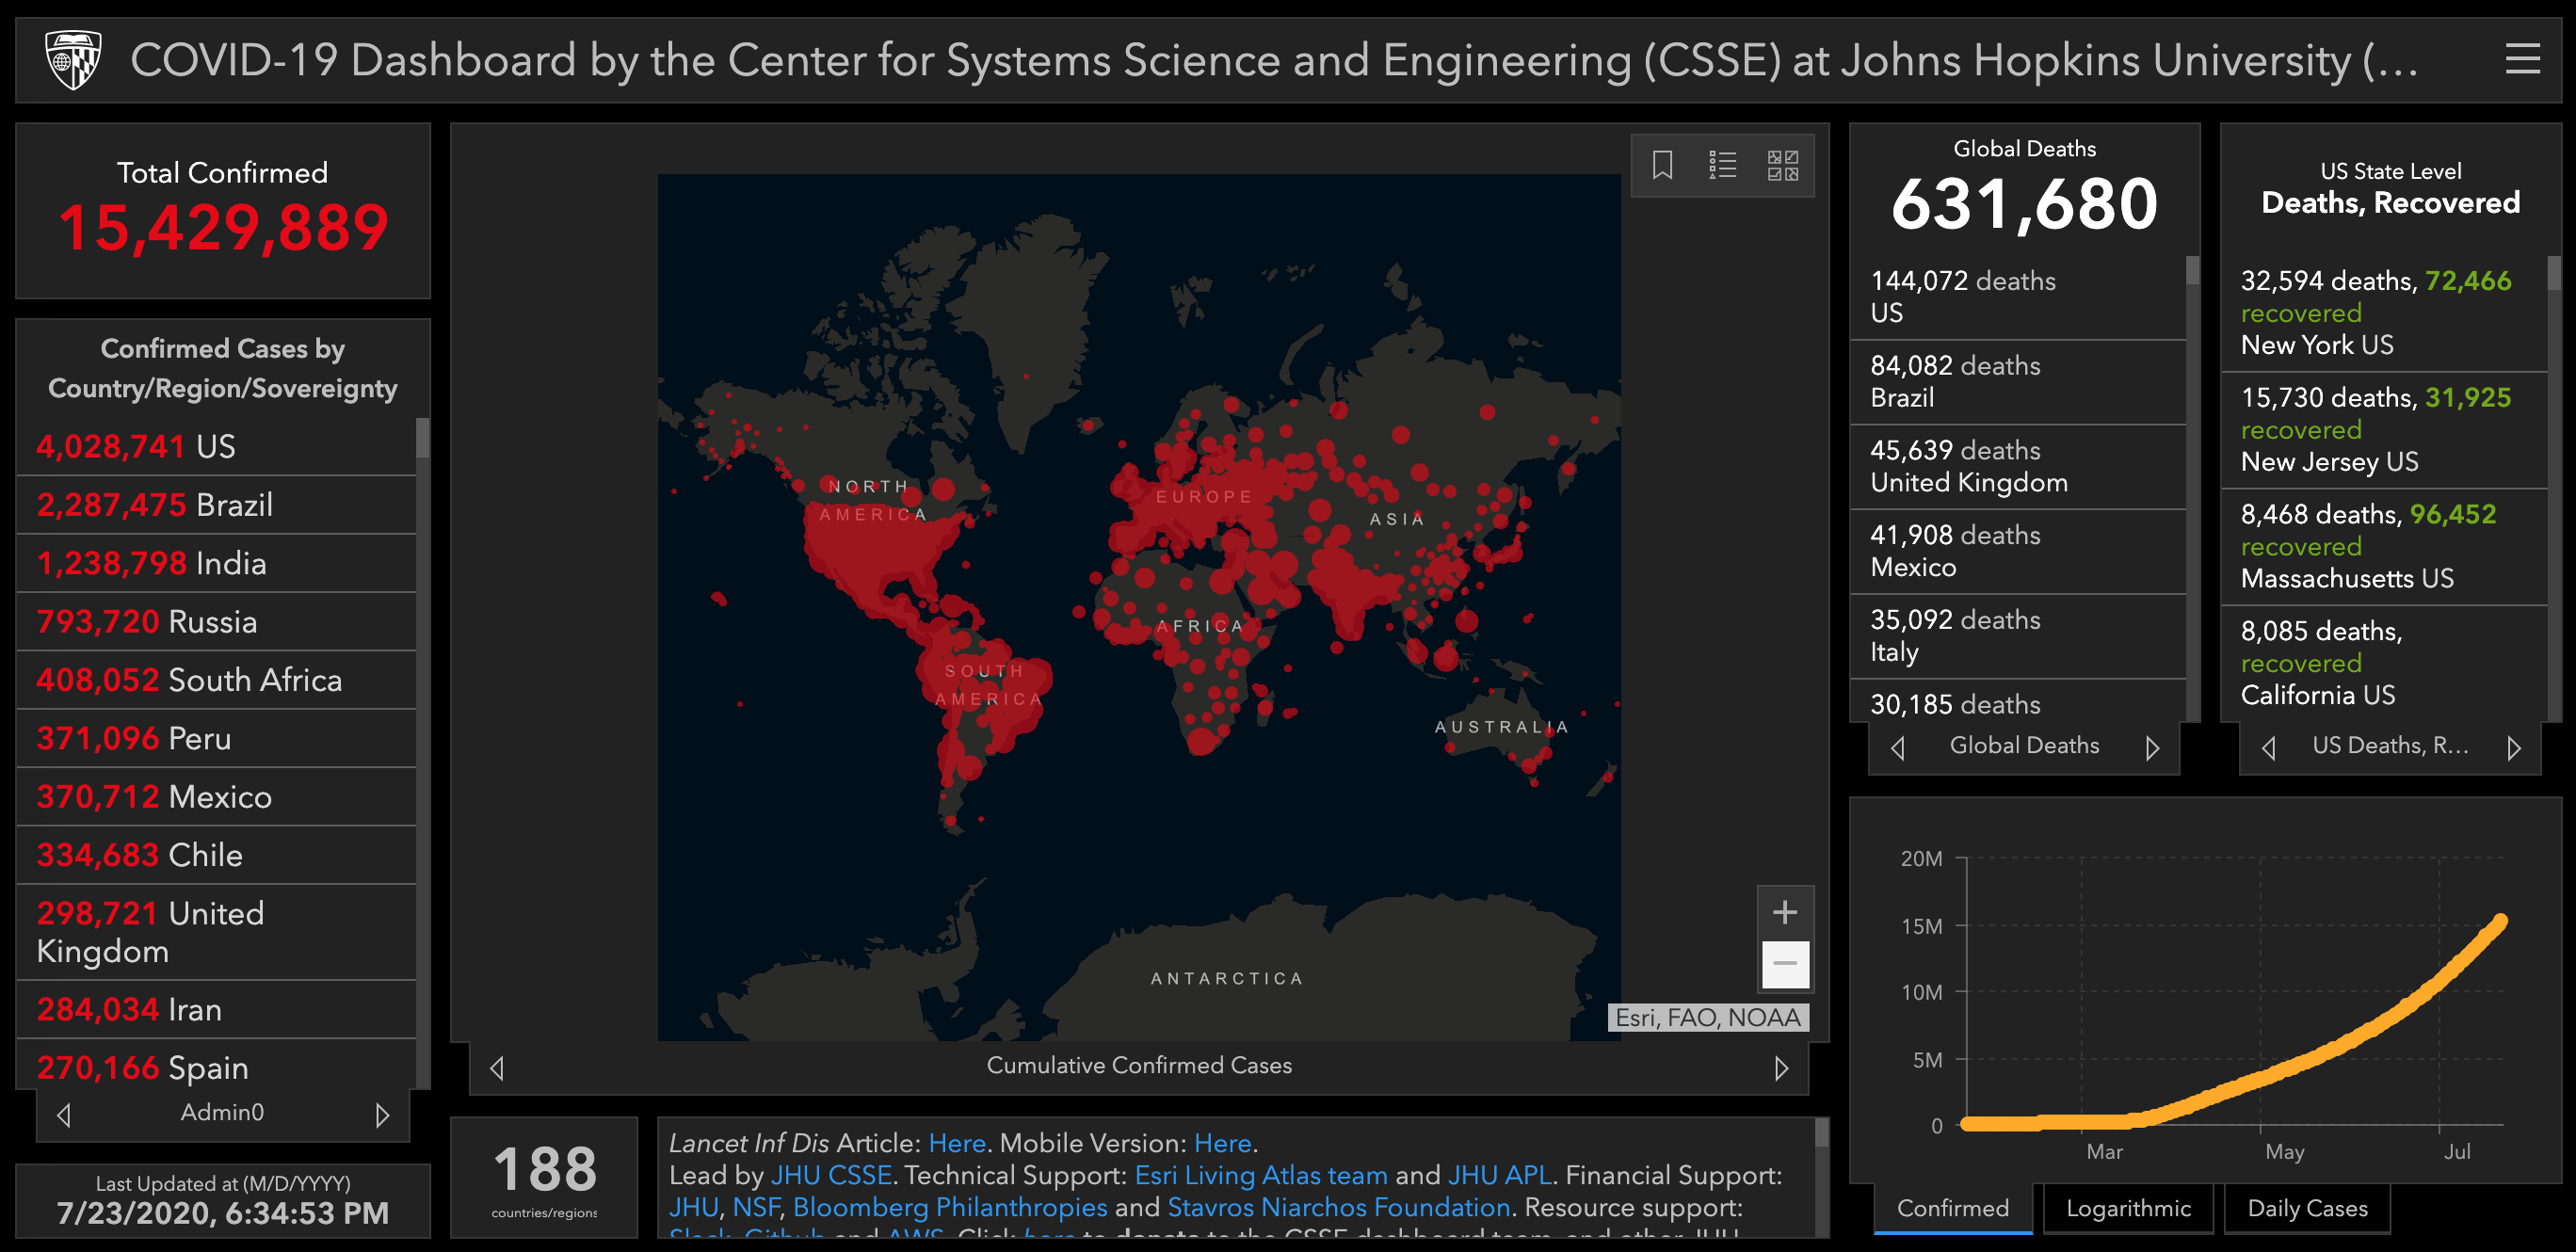Zoom in on the map with plus button
Screen dimensions: 2576x1252
pos(1784,912)
